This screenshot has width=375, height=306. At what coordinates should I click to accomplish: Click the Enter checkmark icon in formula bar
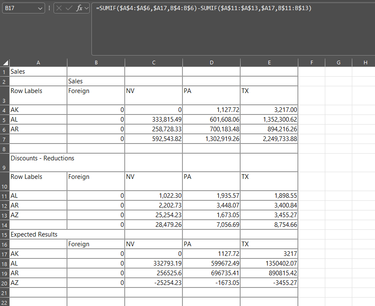click(x=69, y=8)
